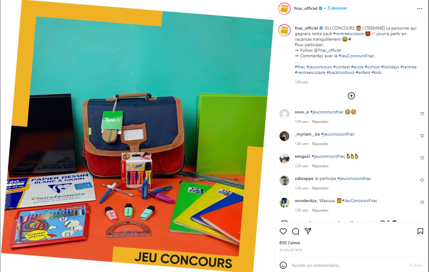This screenshot has width=429, height=272.
Task: Focus the Ajouter un commentaire field
Action: [348, 265]
